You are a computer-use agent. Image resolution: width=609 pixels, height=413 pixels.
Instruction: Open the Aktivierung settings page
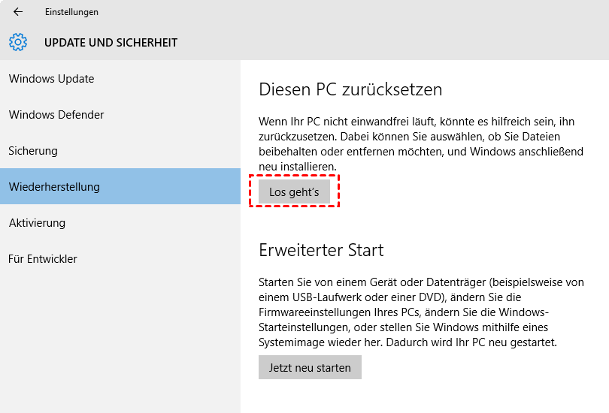click(37, 223)
